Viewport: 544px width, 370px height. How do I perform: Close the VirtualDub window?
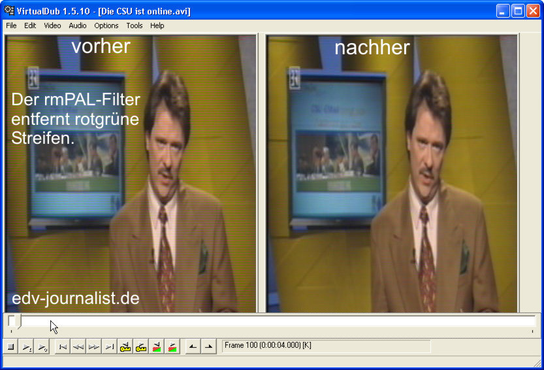click(x=534, y=10)
